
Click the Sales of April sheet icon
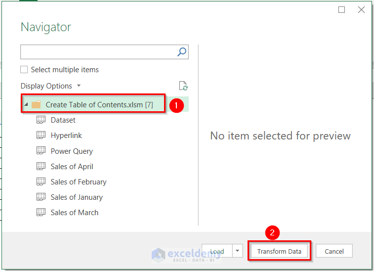click(x=41, y=166)
